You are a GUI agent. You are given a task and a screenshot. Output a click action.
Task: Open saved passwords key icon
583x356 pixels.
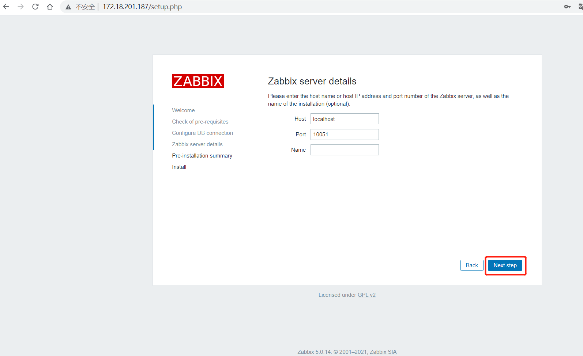coord(567,7)
